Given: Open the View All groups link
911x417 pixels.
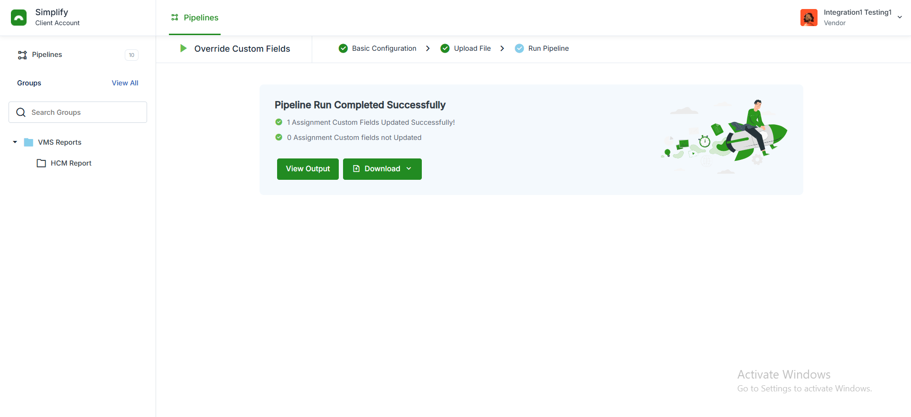Looking at the screenshot, I should [125, 83].
